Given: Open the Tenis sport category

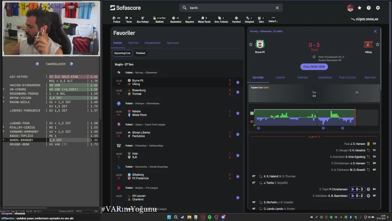Looking at the screenshot, I should [x=129, y=20].
